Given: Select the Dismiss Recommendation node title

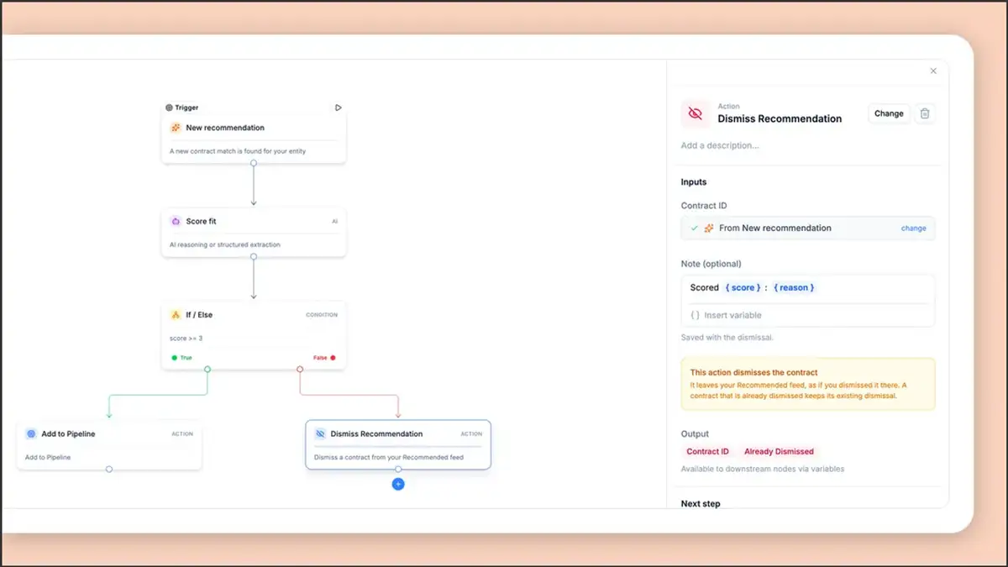Looking at the screenshot, I should pyautogui.click(x=376, y=434).
